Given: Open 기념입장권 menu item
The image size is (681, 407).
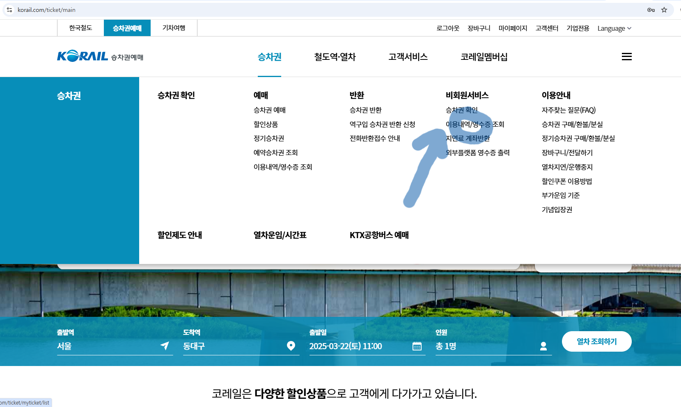Looking at the screenshot, I should click(557, 209).
